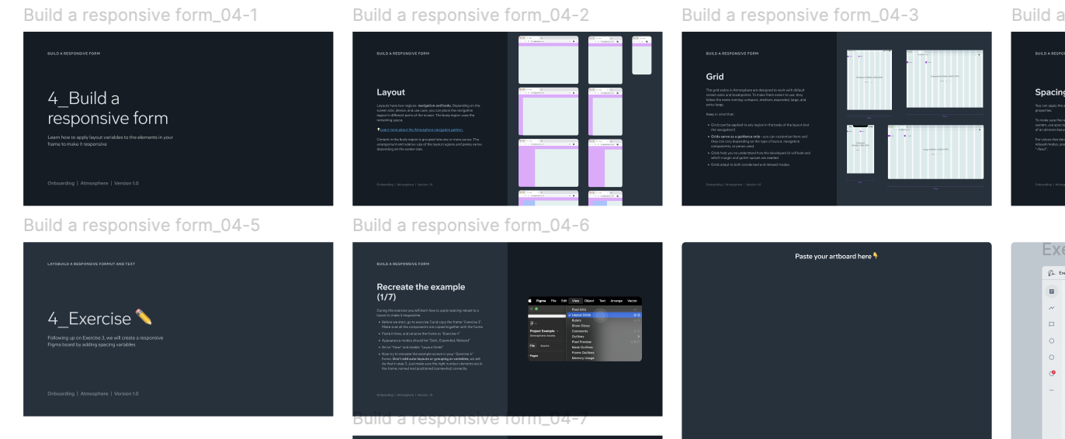Click Show Slices in the embedded View menu
The height and width of the screenshot is (439, 1065).
pos(581,326)
